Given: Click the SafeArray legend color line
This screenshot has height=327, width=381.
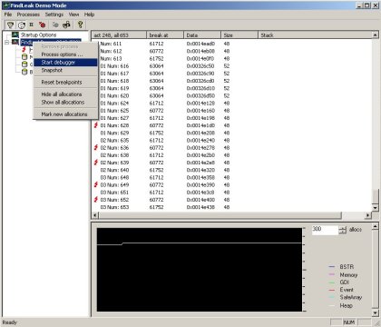Looking at the screenshot, I should [332, 298].
